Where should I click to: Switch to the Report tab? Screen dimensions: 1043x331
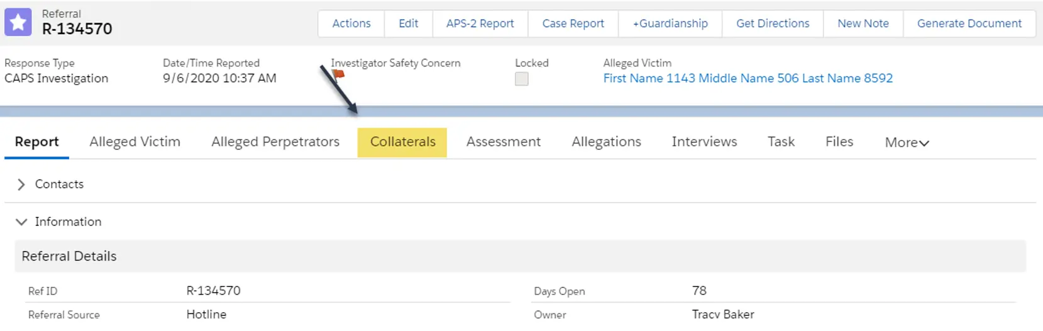click(37, 142)
